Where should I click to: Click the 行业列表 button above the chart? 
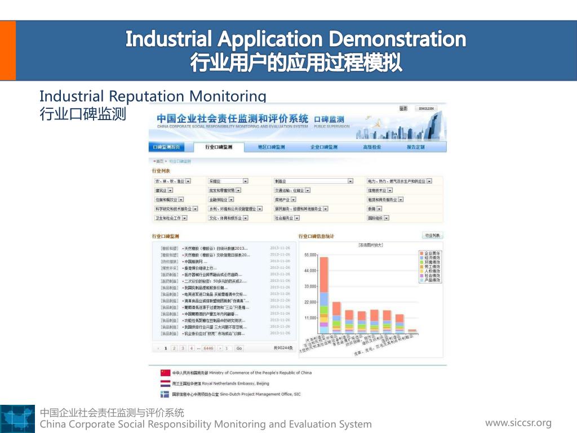pyautogui.click(x=432, y=235)
